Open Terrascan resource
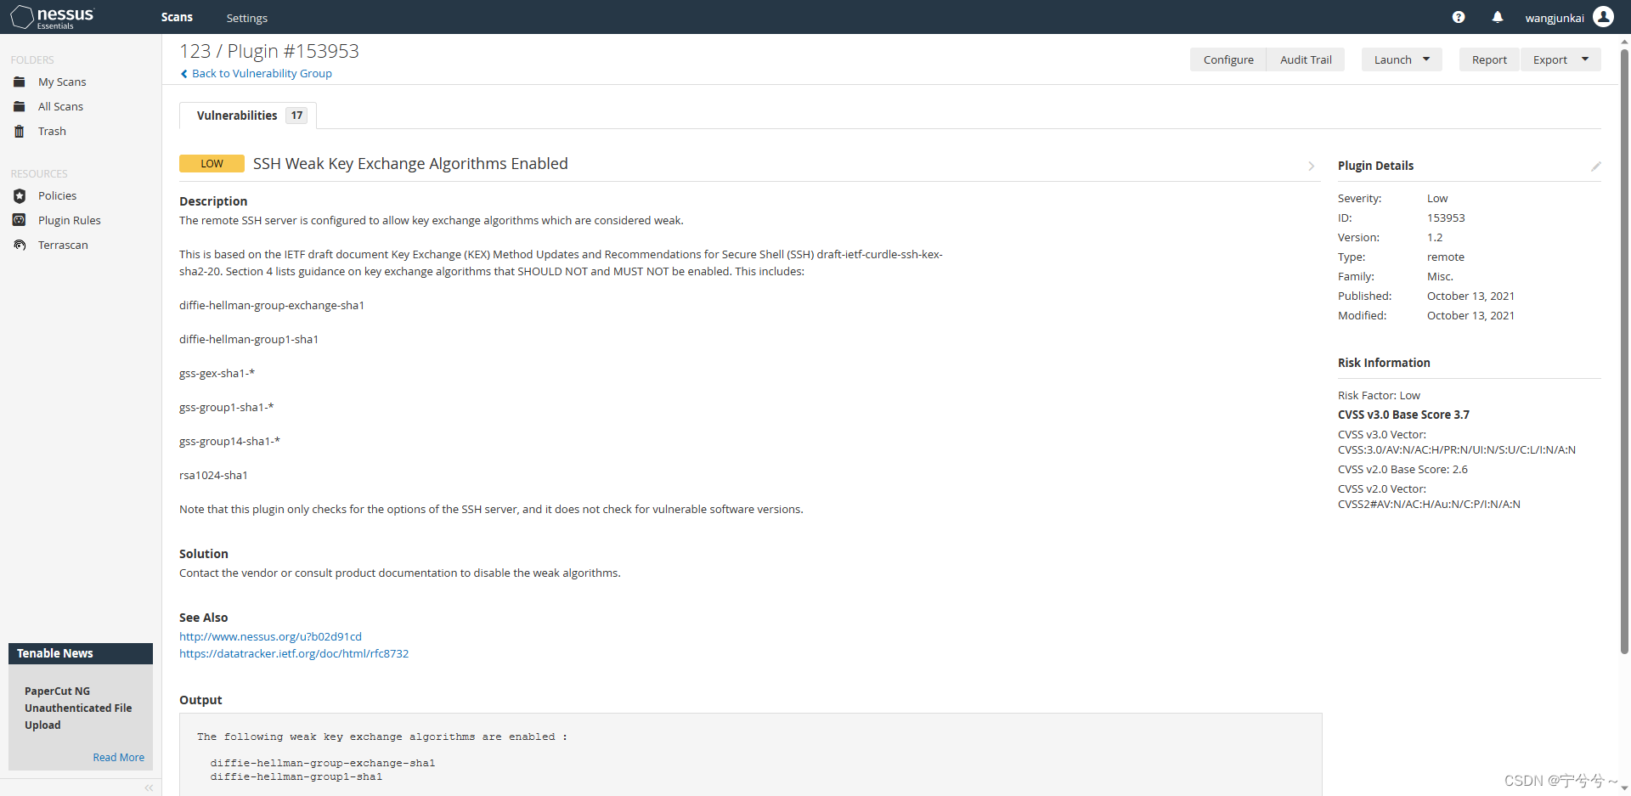Screen dimensions: 1631x796 click(x=63, y=246)
